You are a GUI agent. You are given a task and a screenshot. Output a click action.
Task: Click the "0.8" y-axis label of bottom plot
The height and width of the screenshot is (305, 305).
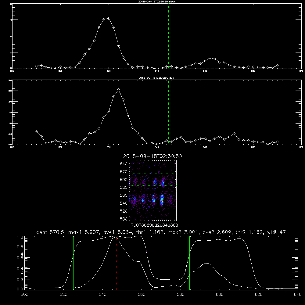(20, 247)
